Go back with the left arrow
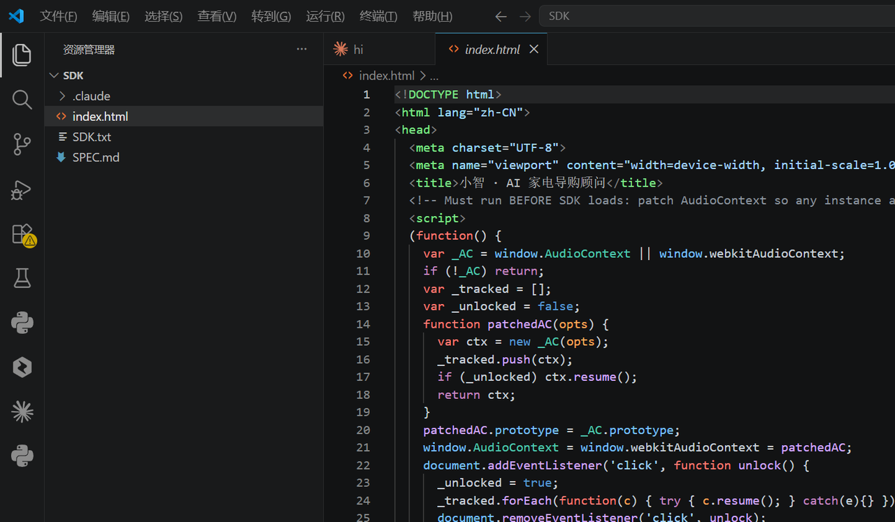This screenshot has width=895, height=522. point(501,16)
